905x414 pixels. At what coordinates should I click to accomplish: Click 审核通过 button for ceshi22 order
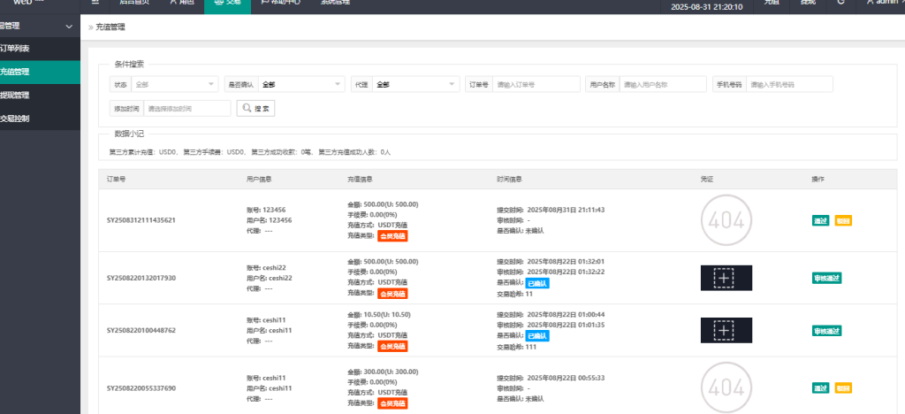(x=826, y=278)
